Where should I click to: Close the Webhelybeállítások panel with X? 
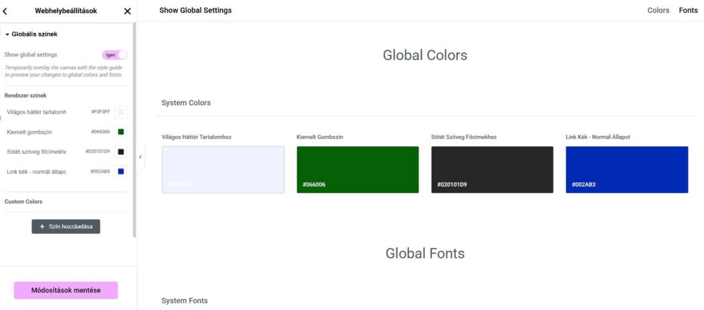tap(127, 11)
